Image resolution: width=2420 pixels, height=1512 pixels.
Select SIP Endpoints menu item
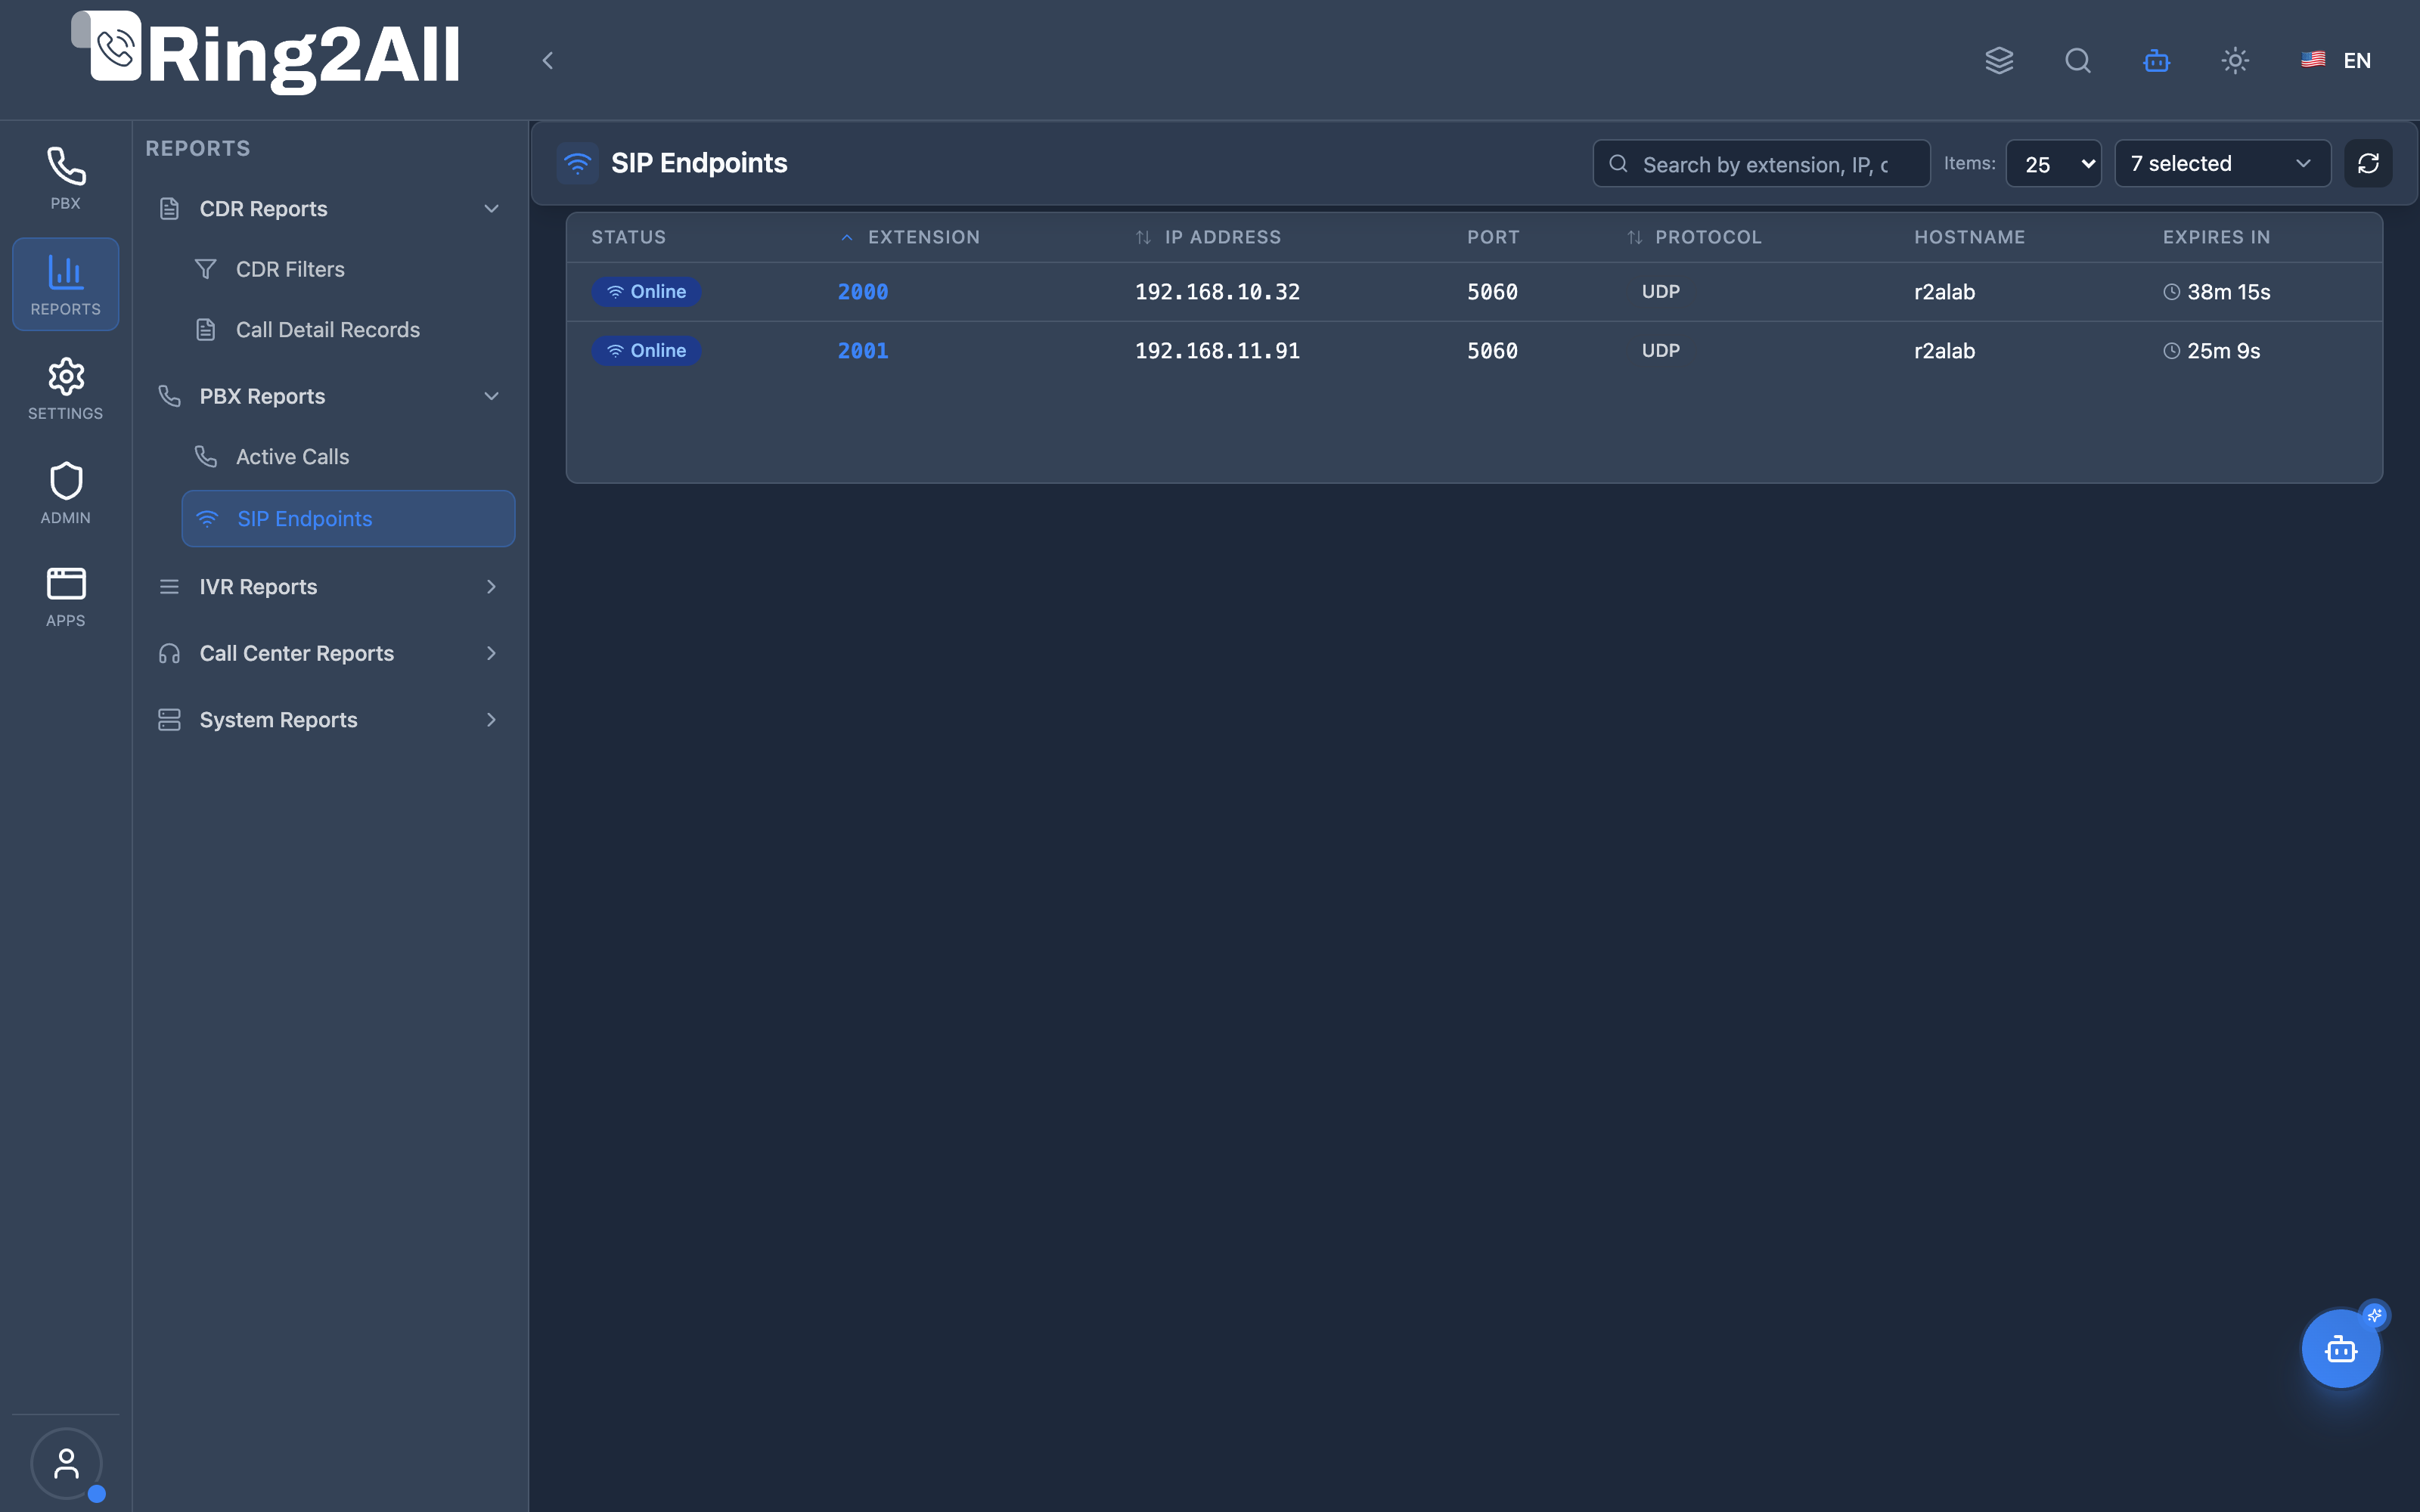(348, 518)
